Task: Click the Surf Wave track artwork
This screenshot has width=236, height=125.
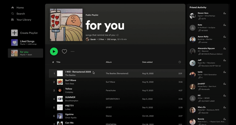Action: pos(60,82)
